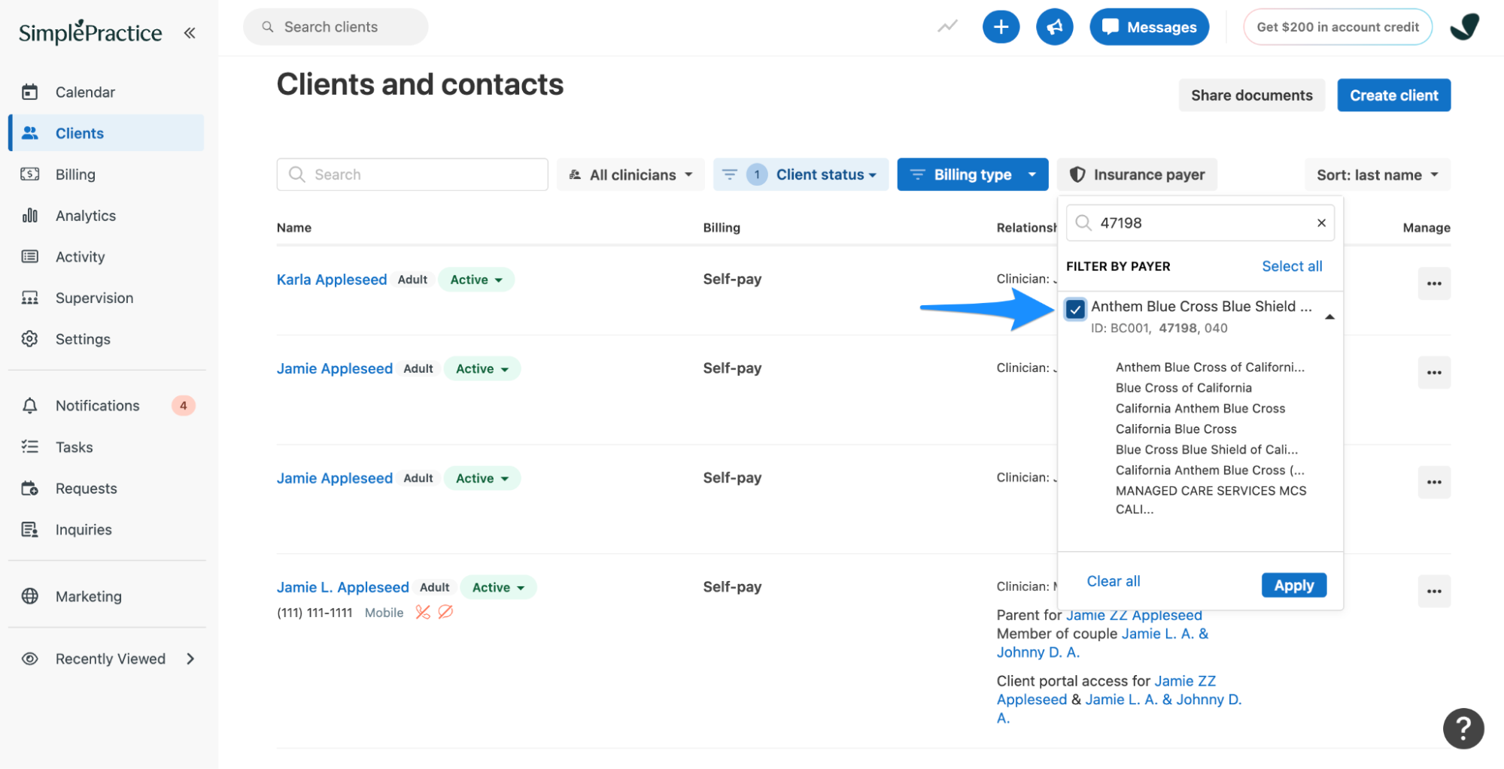Click the Billing column header
The image size is (1504, 769).
pos(722,228)
